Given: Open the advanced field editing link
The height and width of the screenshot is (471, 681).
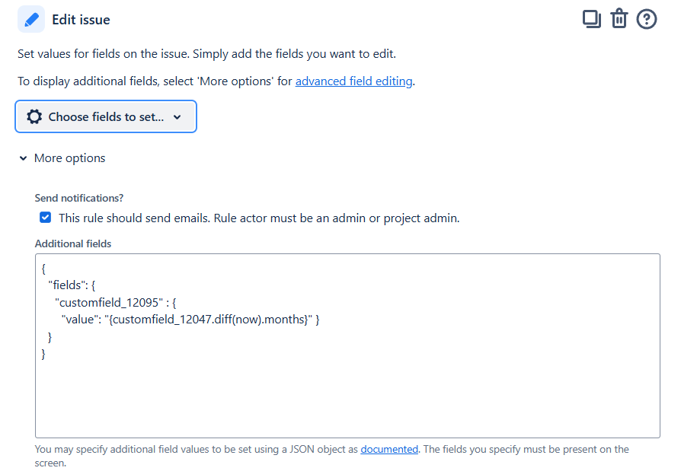Looking at the screenshot, I should coord(353,81).
